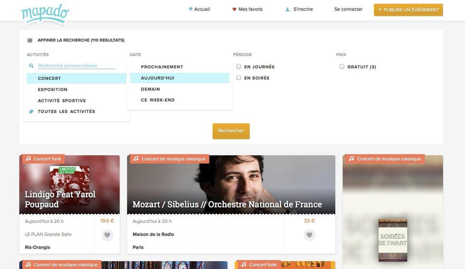Viewport: 465px width, 269px height.
Task: Click the hamburger icon beside Affiner la recherche
Action: pos(30,40)
